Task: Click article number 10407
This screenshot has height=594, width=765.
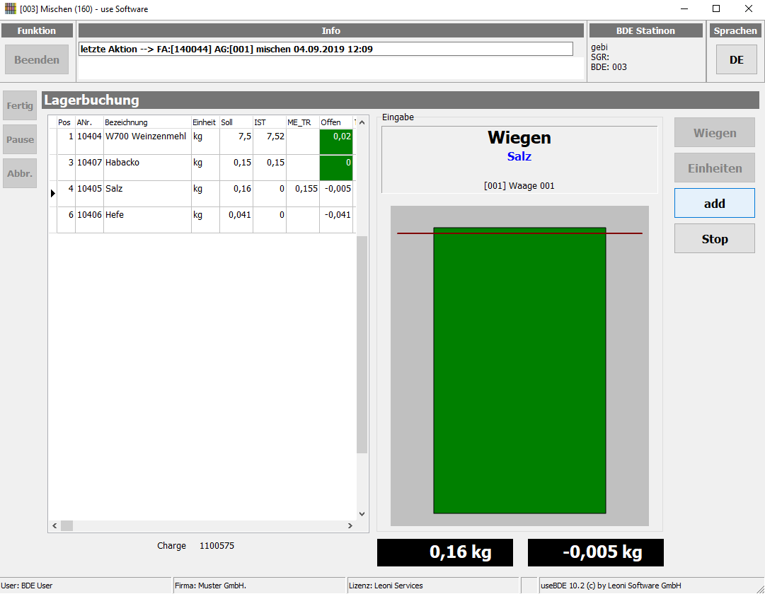Action: point(89,163)
